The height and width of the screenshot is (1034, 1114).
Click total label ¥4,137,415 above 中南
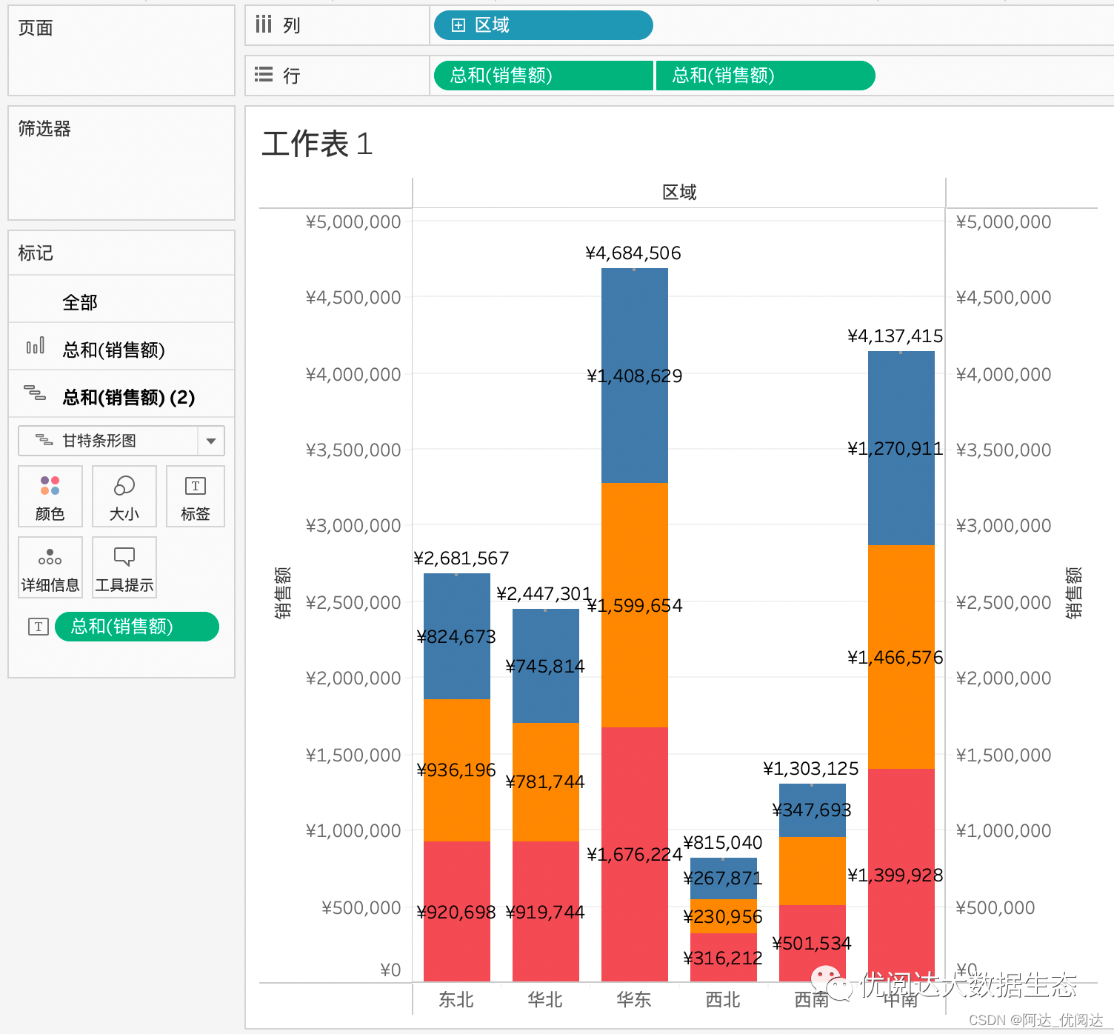(895, 336)
